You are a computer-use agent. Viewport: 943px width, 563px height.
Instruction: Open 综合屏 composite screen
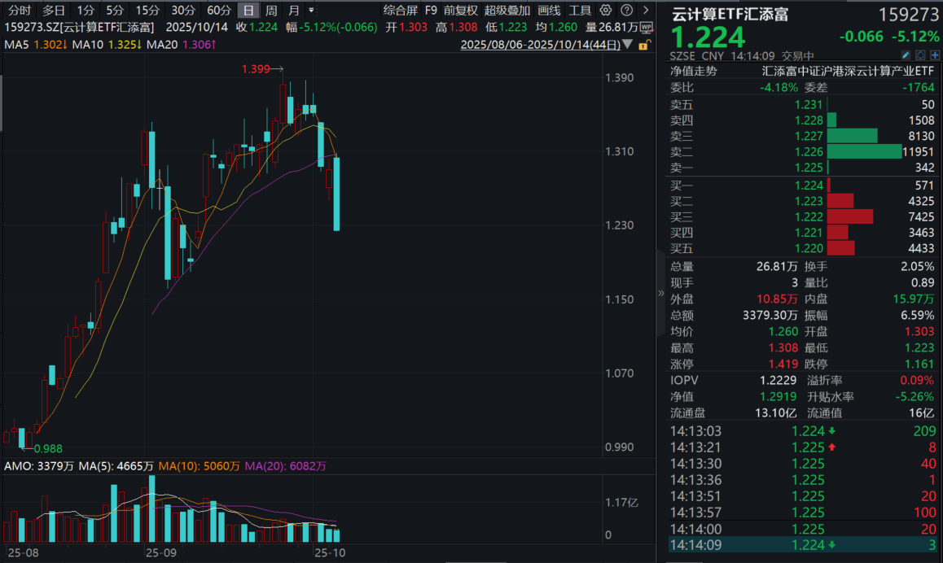[x=401, y=11]
